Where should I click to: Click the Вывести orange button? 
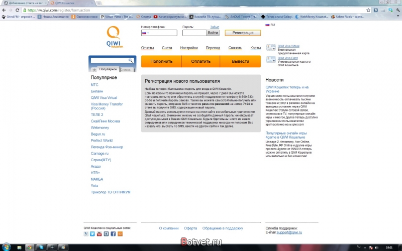coord(241,61)
